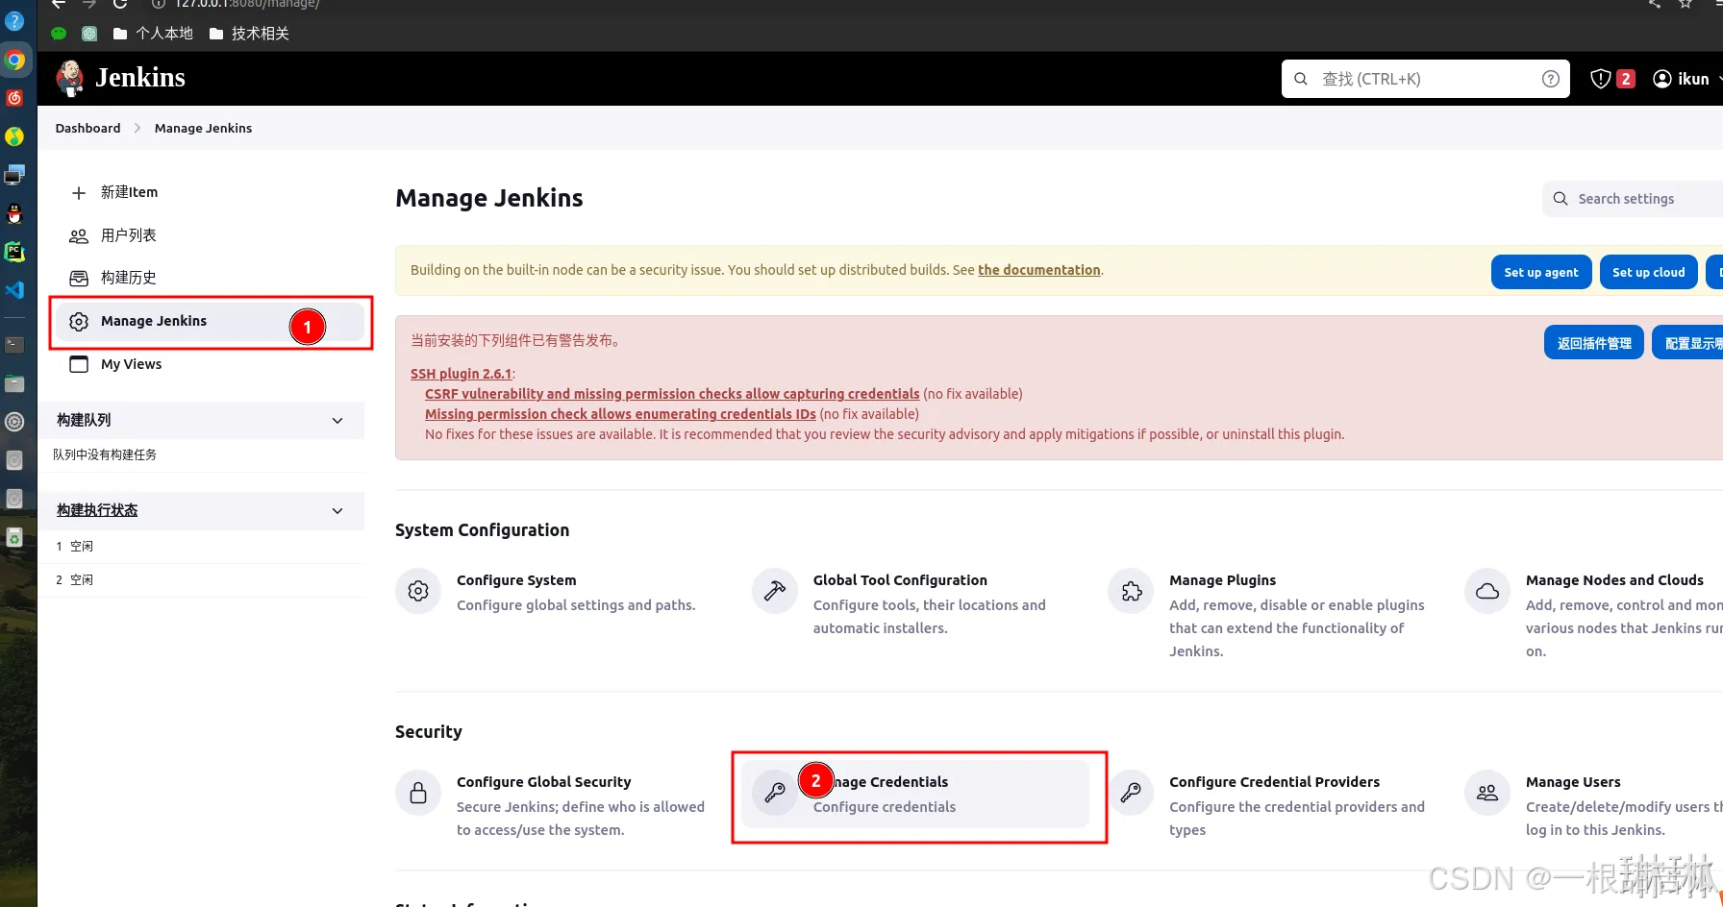This screenshot has height=907, width=1723.
Task: Open Google Chrome from the dock
Action: coord(14,60)
